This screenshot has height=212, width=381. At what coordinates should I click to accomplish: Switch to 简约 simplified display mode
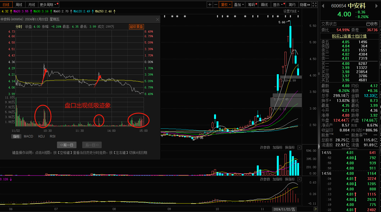pyautogui.click(x=292, y=5)
